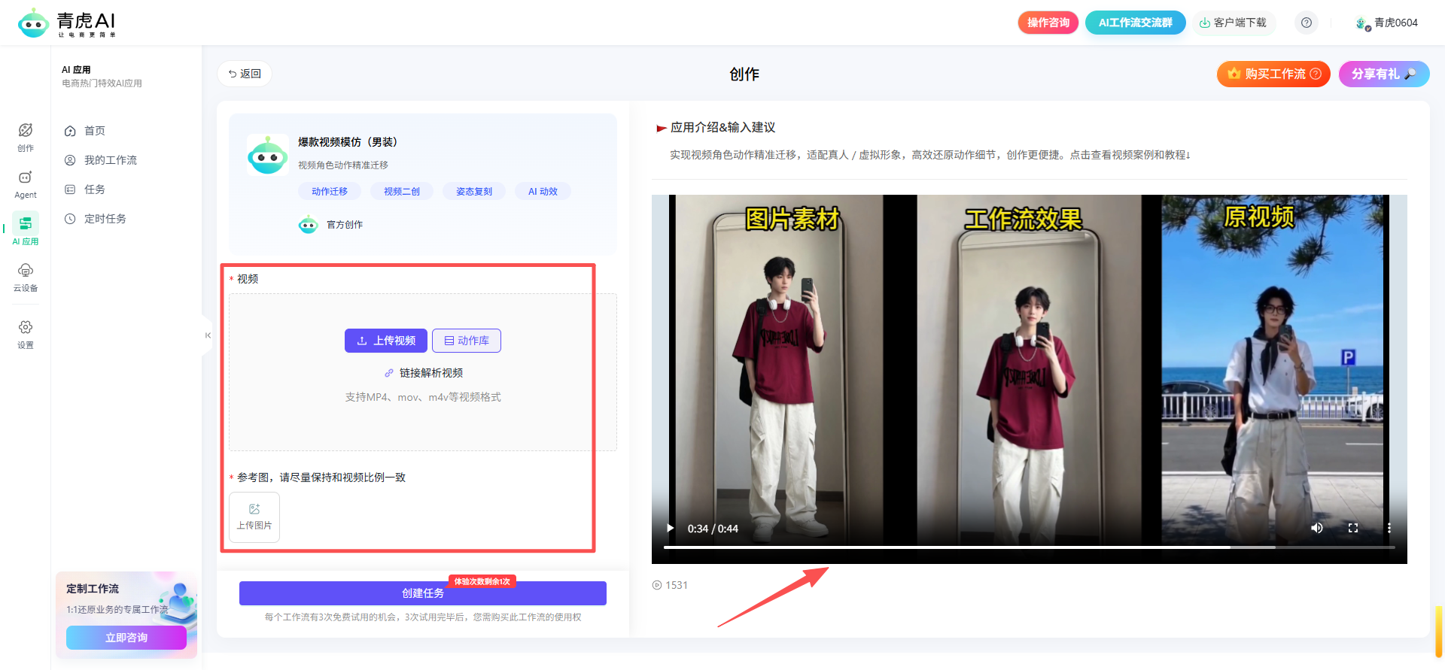This screenshot has width=1445, height=670.
Task: Click the 点击查看视频案例和教程 description text
Action: click(1130, 155)
